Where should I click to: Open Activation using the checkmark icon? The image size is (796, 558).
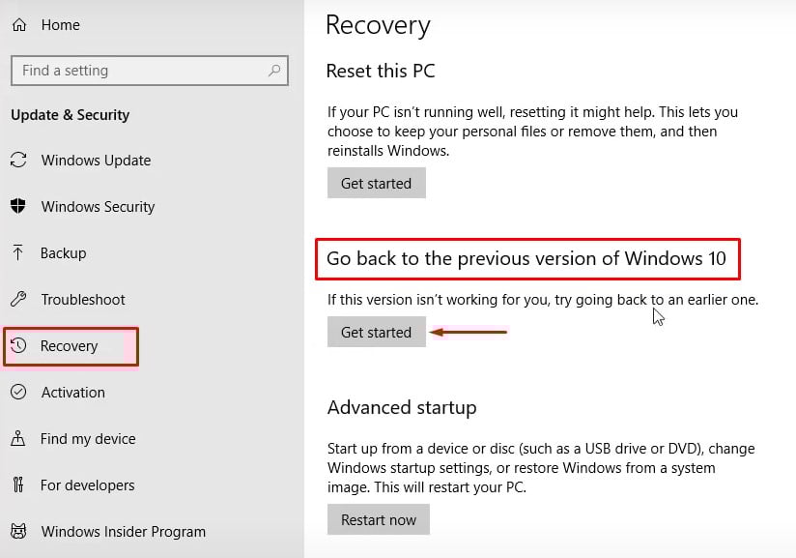pyautogui.click(x=19, y=393)
